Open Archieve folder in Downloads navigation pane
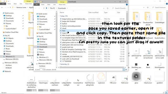 42,66
